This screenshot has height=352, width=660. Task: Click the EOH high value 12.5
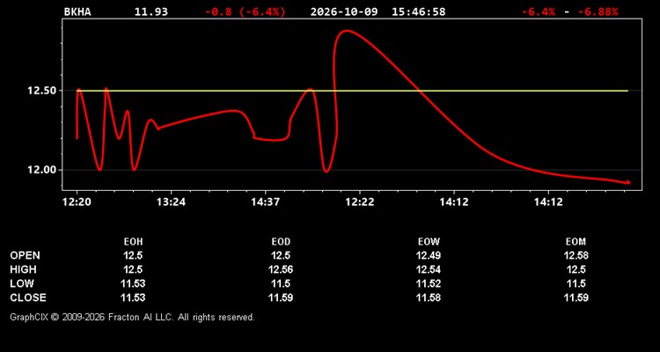coord(133,269)
